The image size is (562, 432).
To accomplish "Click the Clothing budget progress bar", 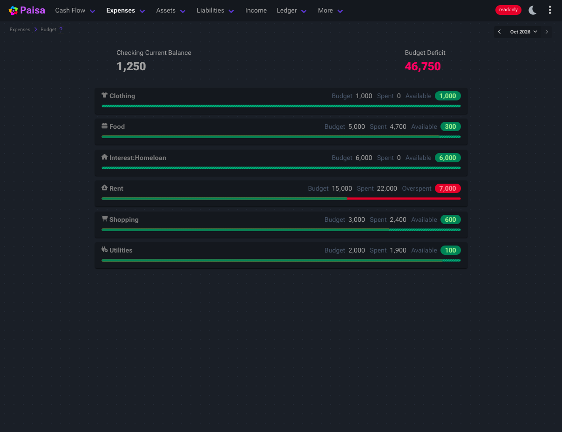I will pos(281,106).
